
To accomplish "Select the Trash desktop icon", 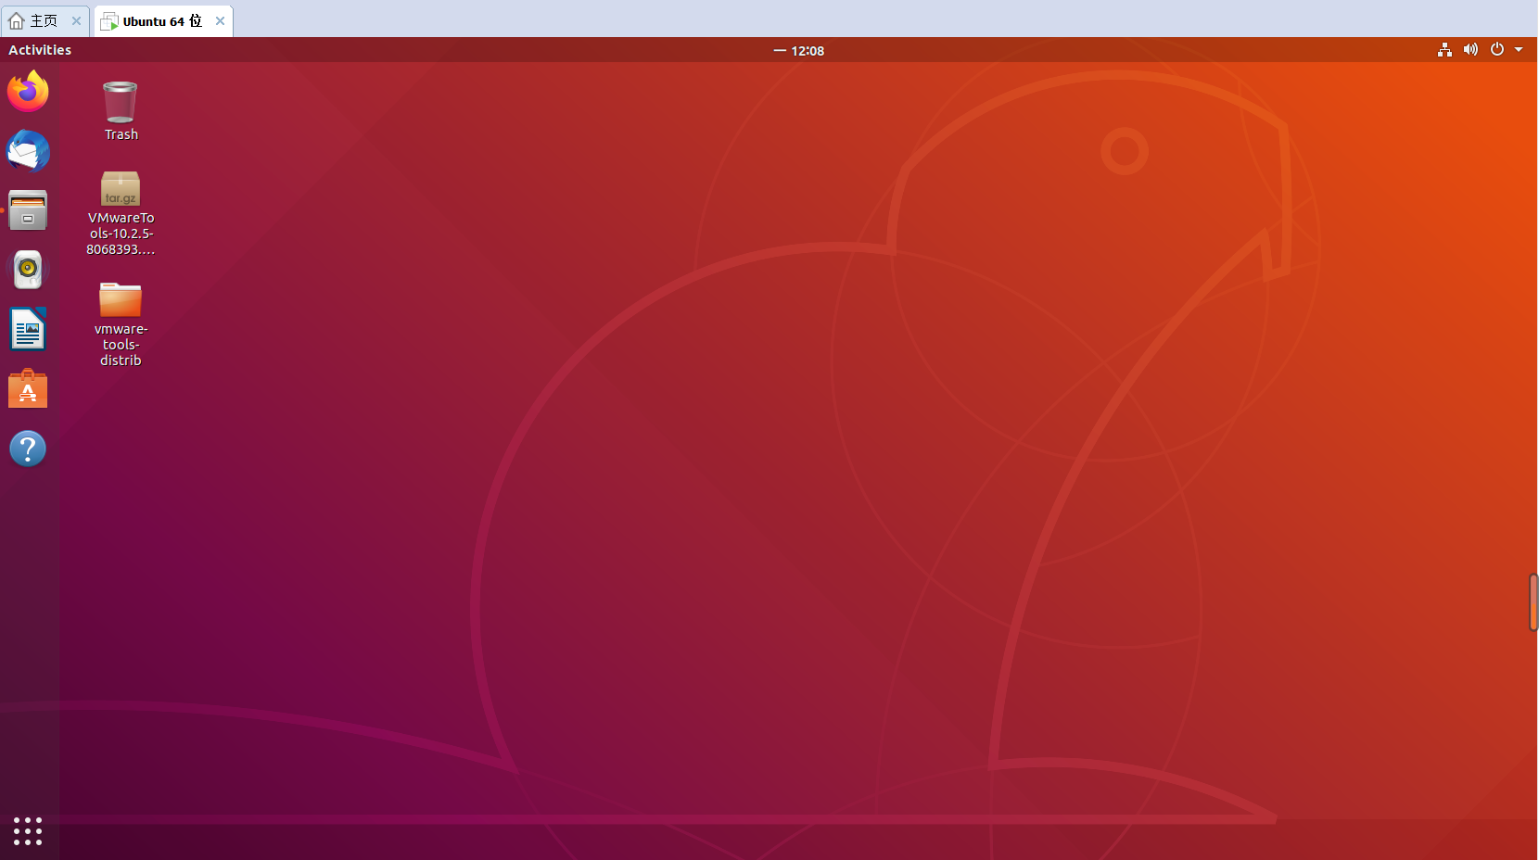I will coord(121,110).
